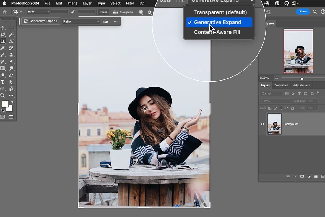Select the Clone Stamp tool

(x=11, y=55)
